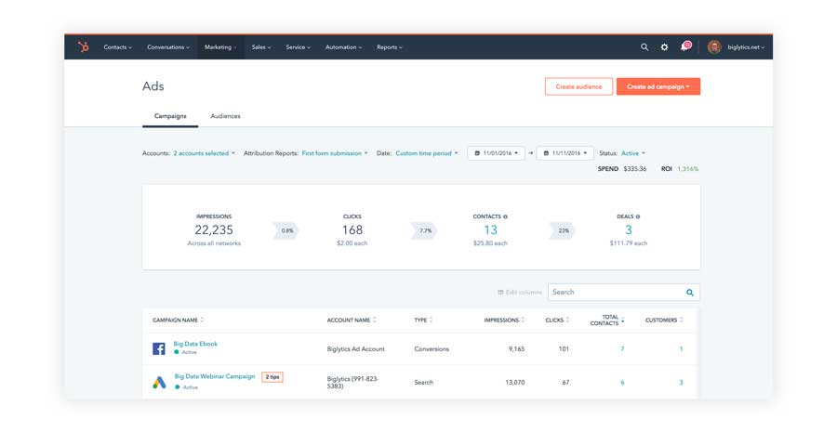Image resolution: width=837 pixels, height=432 pixels.
Task: Click the Google Ads icon for Webinar Campaign
Action: pos(159,383)
